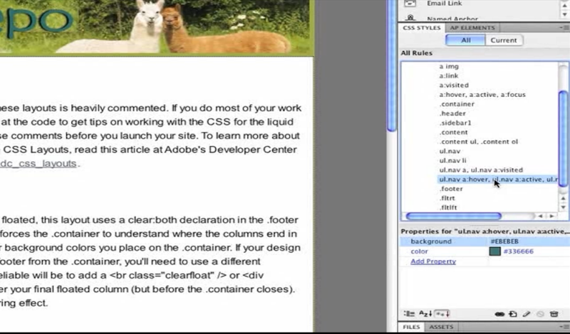Switch CSS view to Current mode
Image resolution: width=570 pixels, height=334 pixels.
503,40
